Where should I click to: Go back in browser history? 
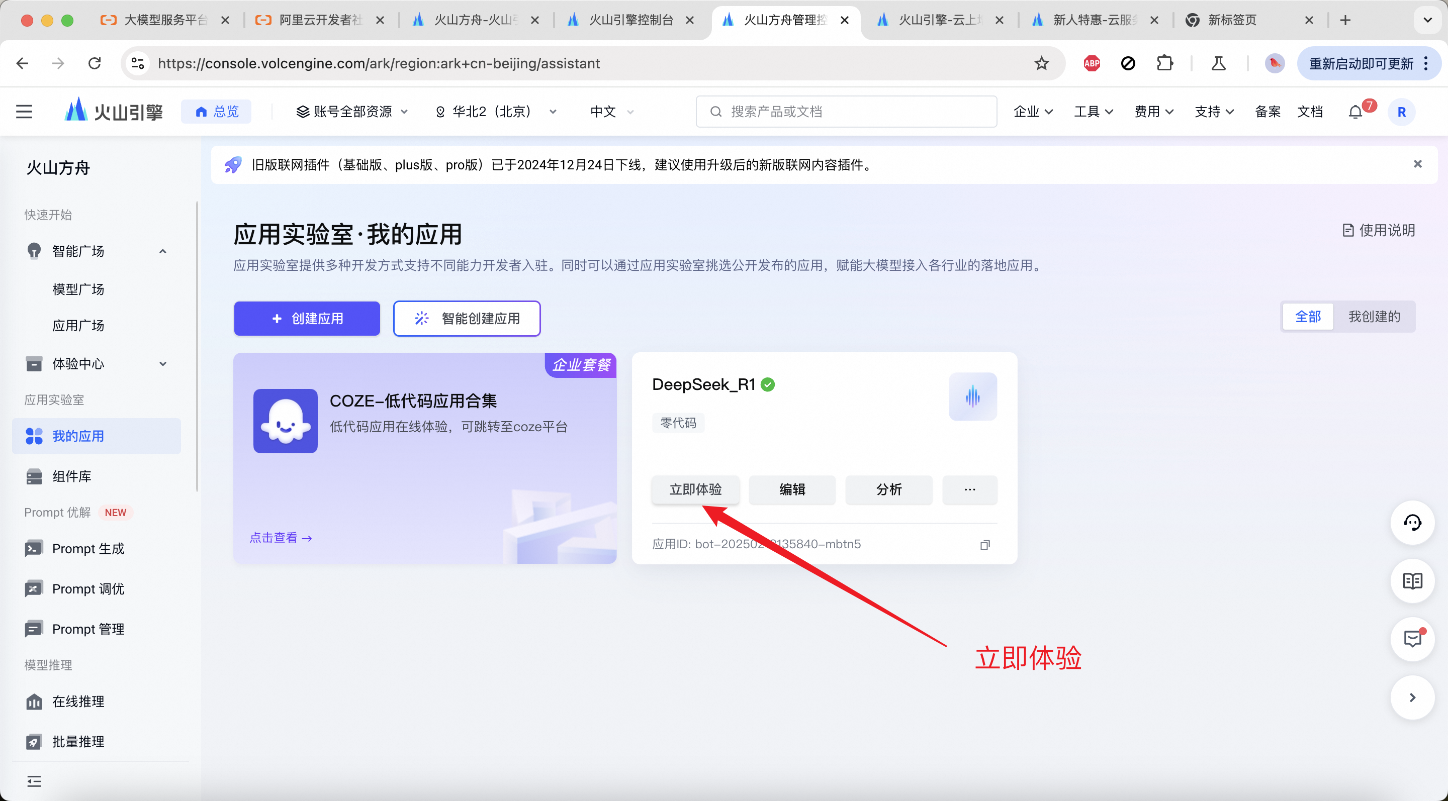pos(23,63)
